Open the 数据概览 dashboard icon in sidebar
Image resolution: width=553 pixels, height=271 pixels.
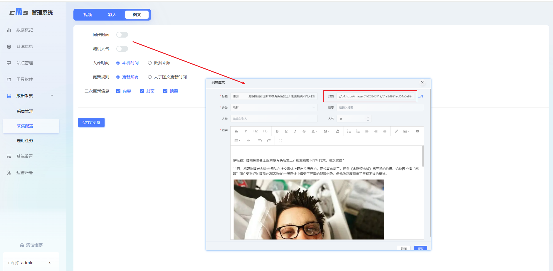pos(9,30)
